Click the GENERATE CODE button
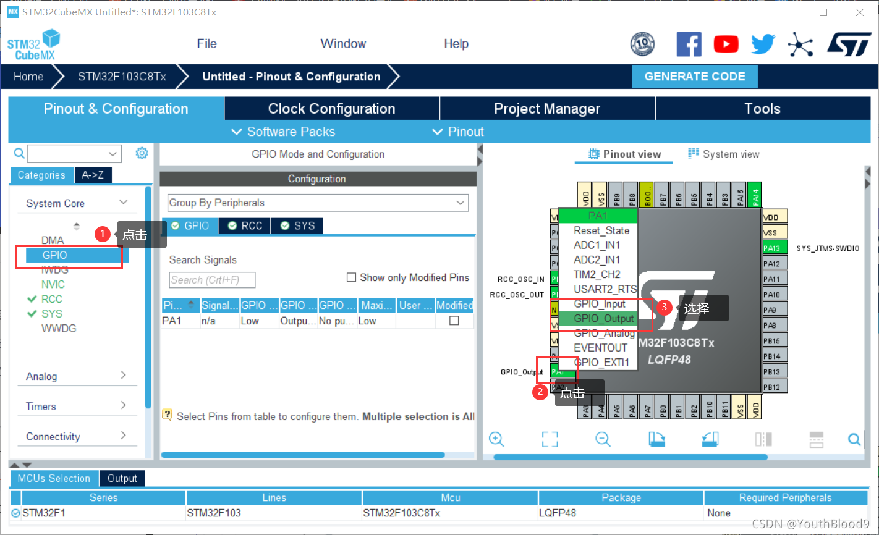879x535 pixels. [695, 77]
